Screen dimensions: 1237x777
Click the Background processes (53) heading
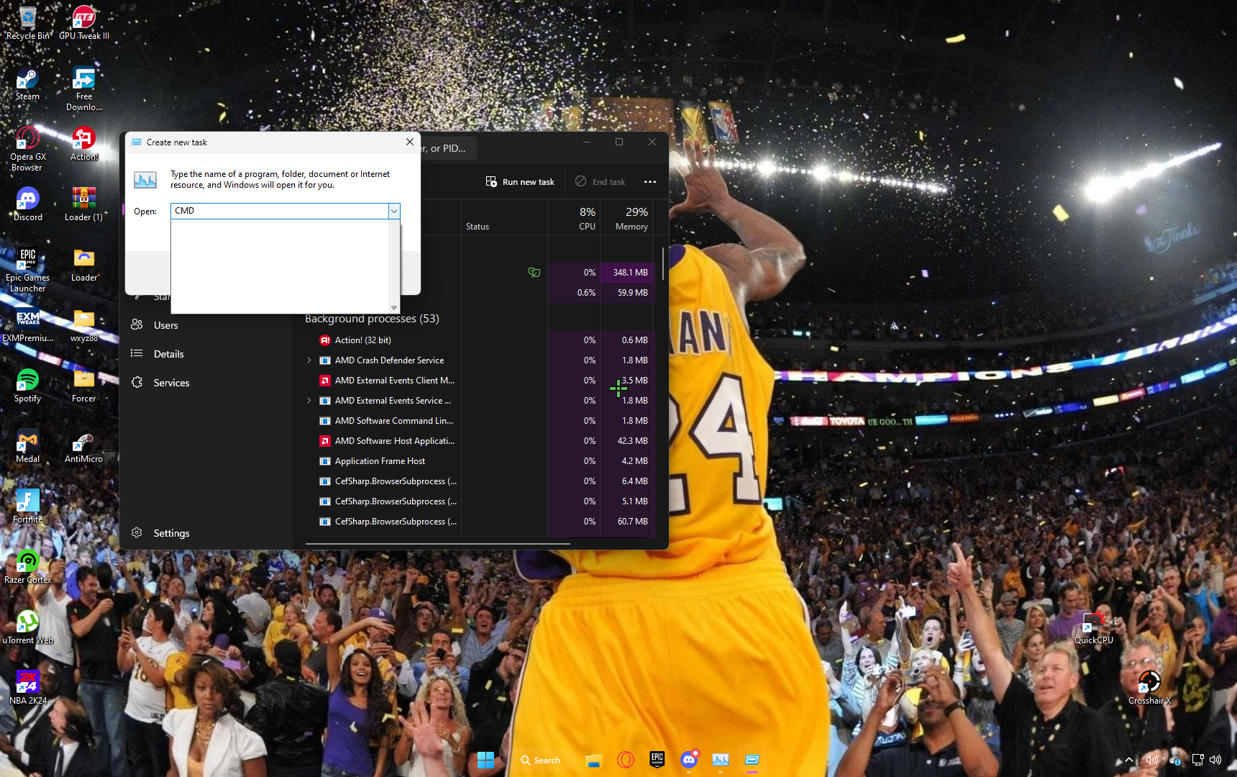(372, 319)
